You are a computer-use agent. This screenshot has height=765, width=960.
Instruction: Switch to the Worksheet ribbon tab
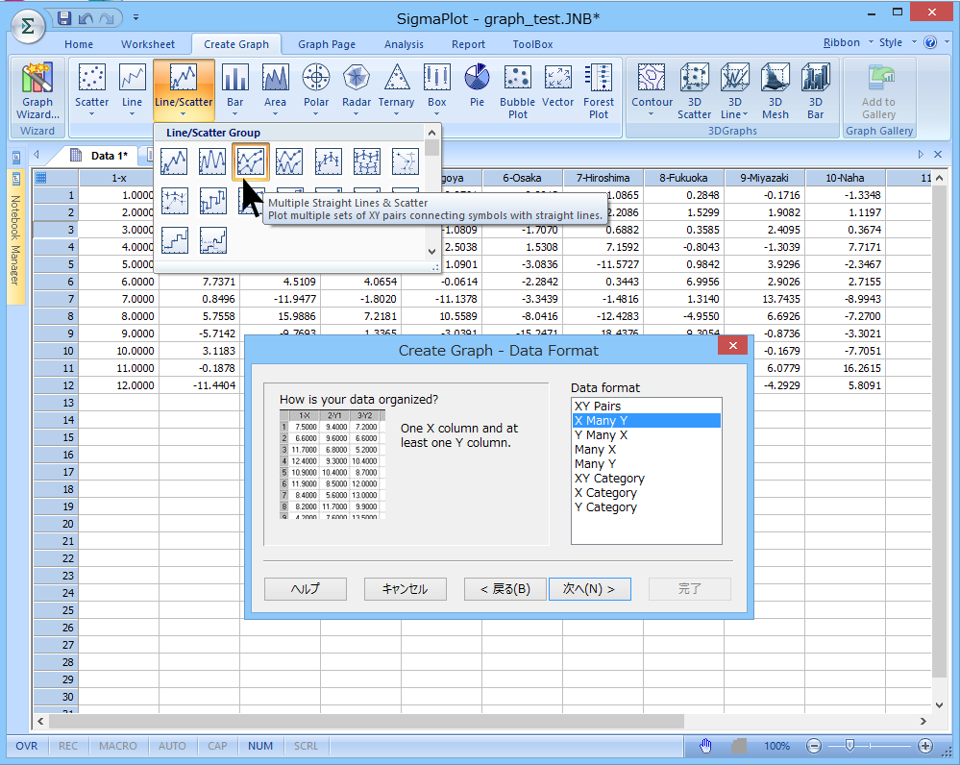click(148, 44)
